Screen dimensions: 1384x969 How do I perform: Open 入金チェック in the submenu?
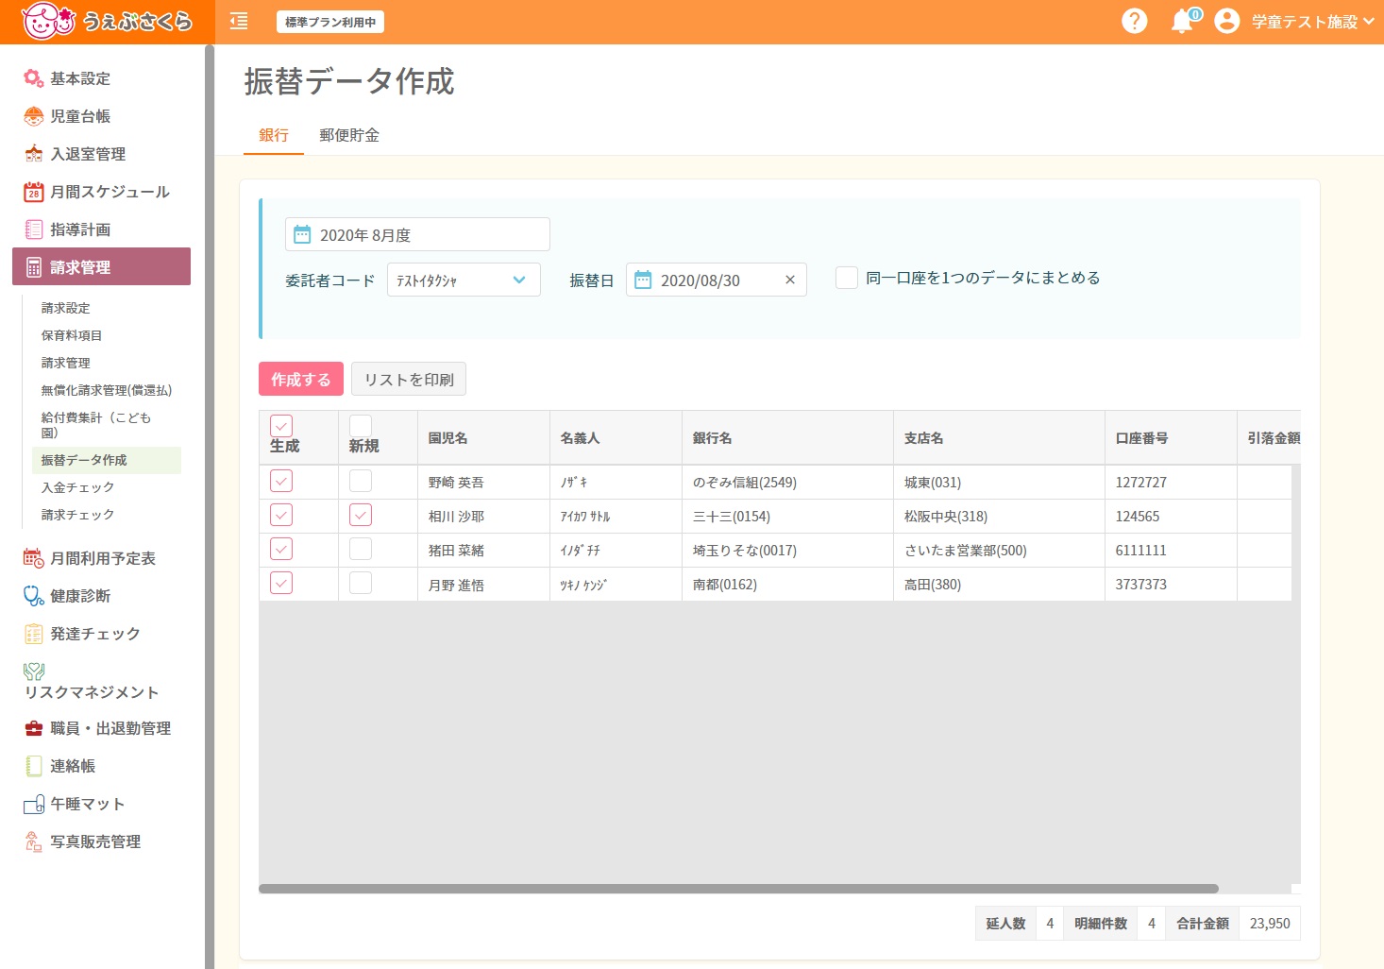(77, 487)
